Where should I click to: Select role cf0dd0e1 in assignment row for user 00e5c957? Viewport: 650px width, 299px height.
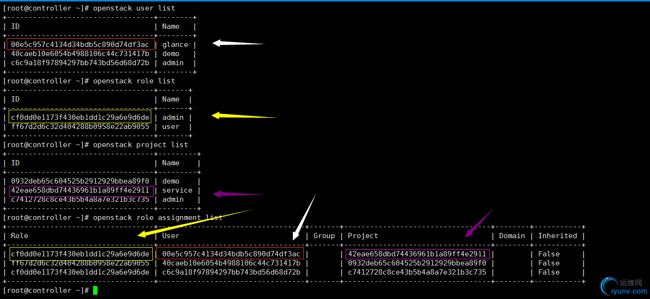pos(80,254)
